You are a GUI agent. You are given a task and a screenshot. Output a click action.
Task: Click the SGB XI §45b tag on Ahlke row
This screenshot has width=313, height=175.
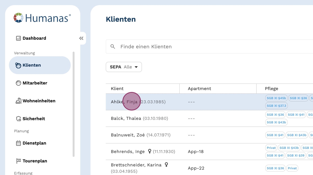(x=276, y=98)
